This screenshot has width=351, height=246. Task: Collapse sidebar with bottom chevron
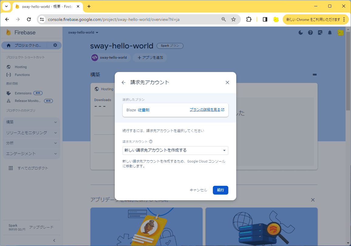54,241
